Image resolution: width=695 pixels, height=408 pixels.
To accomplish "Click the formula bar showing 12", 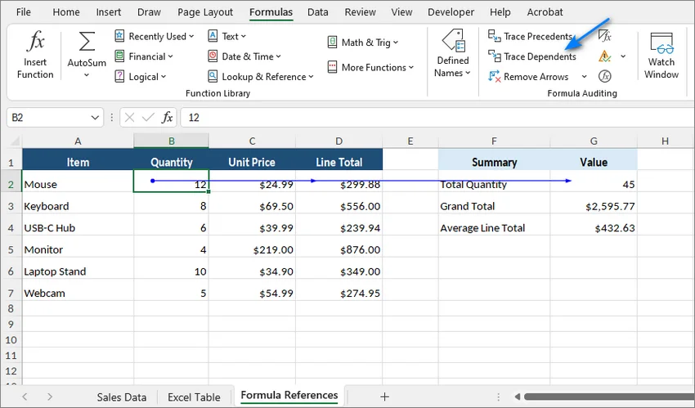I will [x=437, y=118].
